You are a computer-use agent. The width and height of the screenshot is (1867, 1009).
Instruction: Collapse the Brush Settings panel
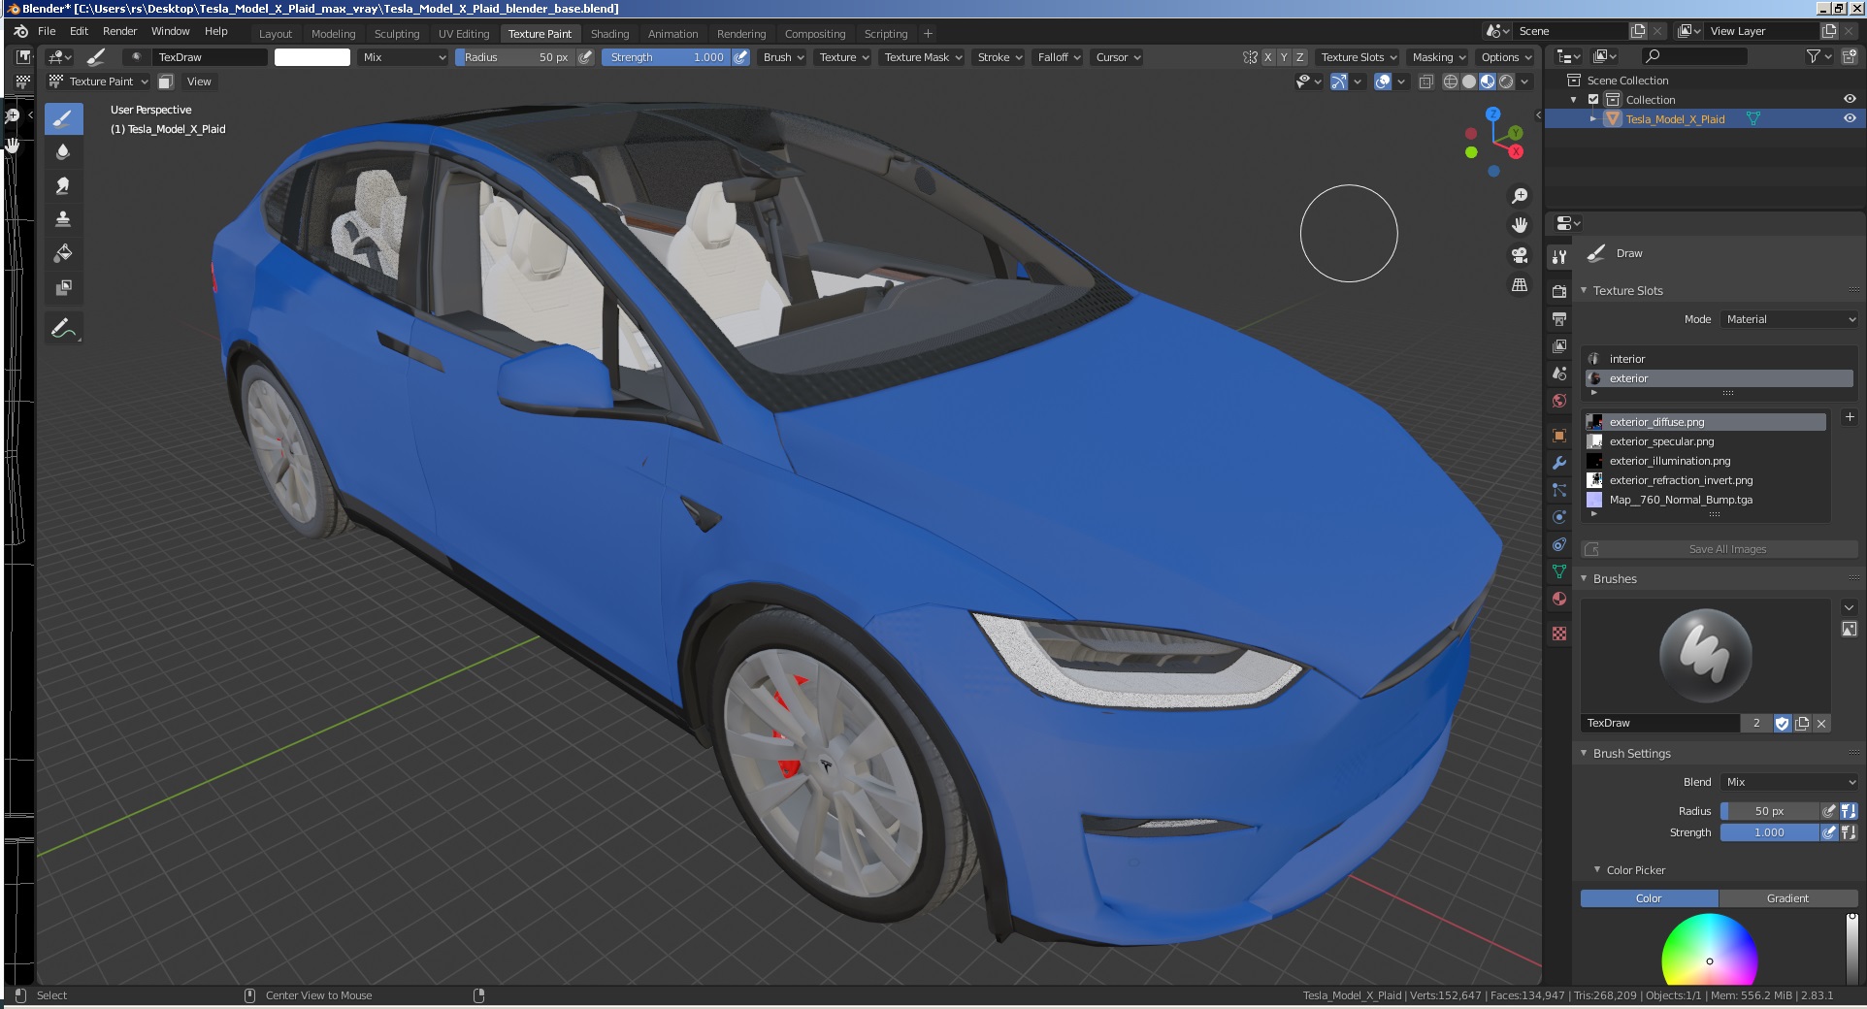[x=1585, y=753]
